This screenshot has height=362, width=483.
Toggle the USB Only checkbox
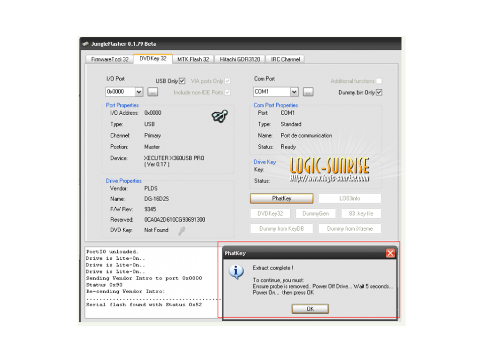pyautogui.click(x=182, y=81)
